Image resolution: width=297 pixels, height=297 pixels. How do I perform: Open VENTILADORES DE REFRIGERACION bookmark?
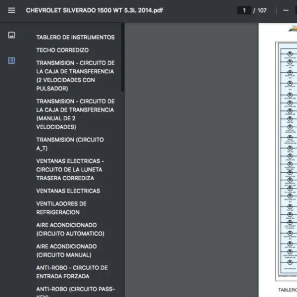click(61, 208)
